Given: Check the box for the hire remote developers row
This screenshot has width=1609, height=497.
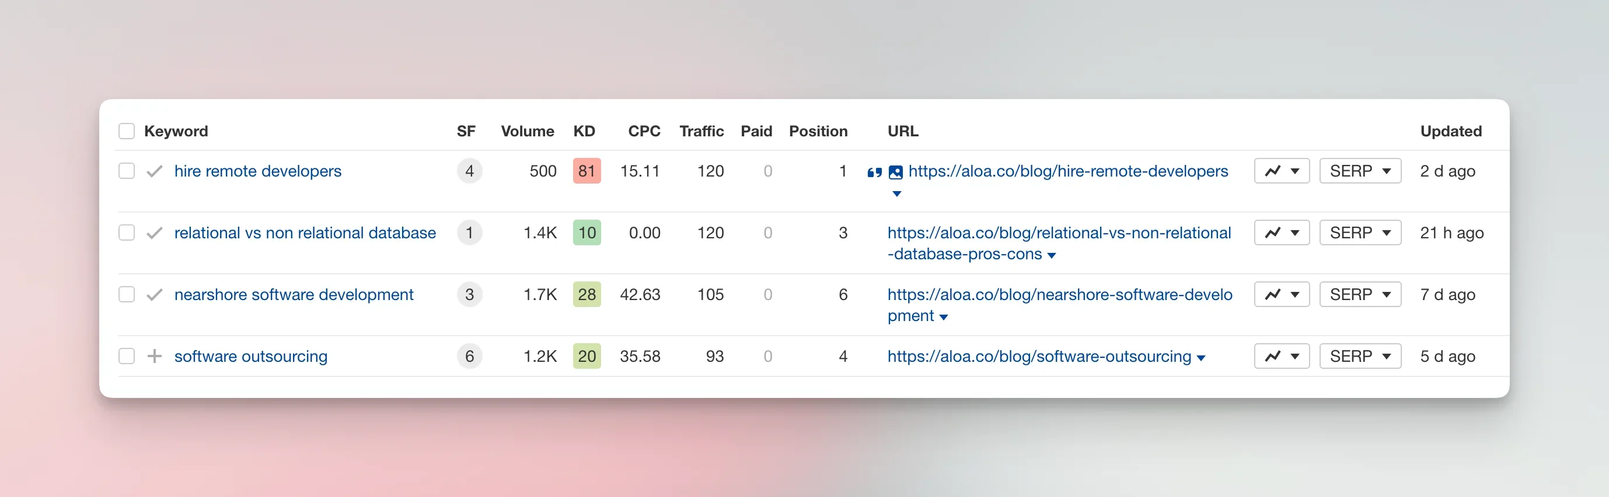Looking at the screenshot, I should click(x=127, y=171).
